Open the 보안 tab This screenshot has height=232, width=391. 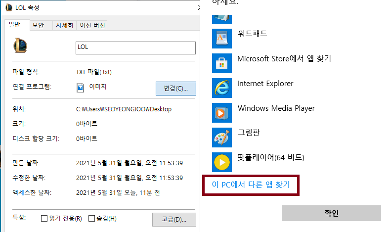tap(41, 25)
